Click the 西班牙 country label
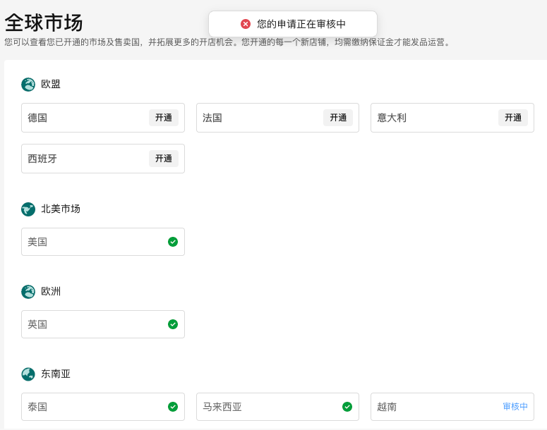The width and height of the screenshot is (547, 430). coord(42,159)
